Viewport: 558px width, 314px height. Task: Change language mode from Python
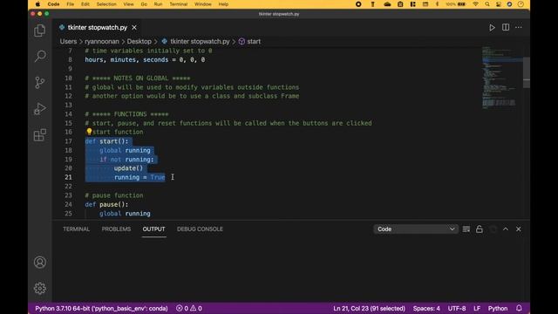click(x=498, y=308)
